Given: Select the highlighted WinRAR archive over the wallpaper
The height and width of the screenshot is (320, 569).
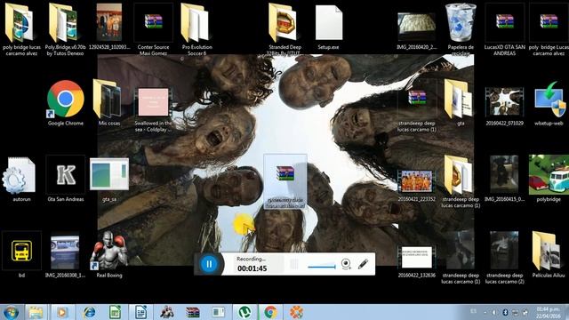Looking at the screenshot, I should point(284,181).
